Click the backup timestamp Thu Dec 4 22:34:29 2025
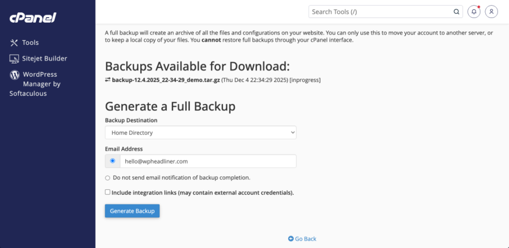The height and width of the screenshot is (248, 509). pyautogui.click(x=255, y=80)
